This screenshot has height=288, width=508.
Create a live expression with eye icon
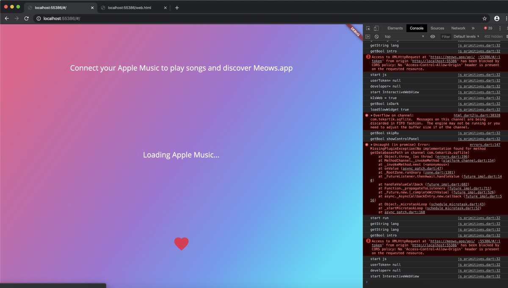tap(433, 37)
